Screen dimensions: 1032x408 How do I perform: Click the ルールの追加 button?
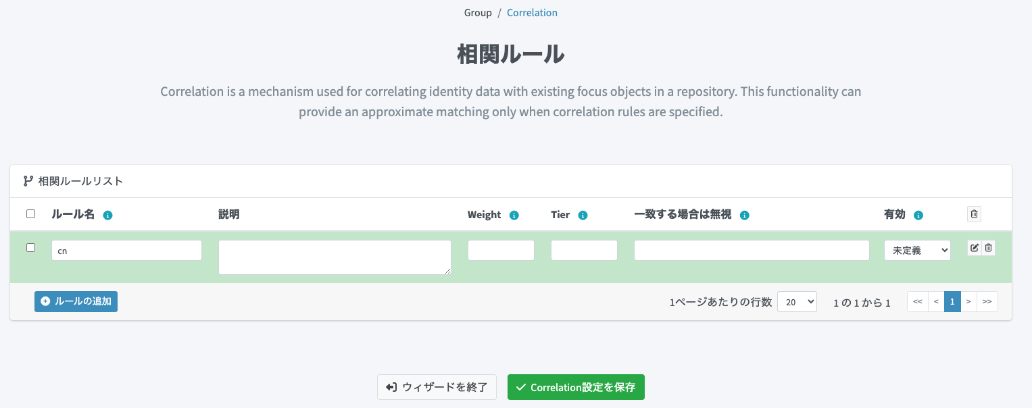pos(76,301)
